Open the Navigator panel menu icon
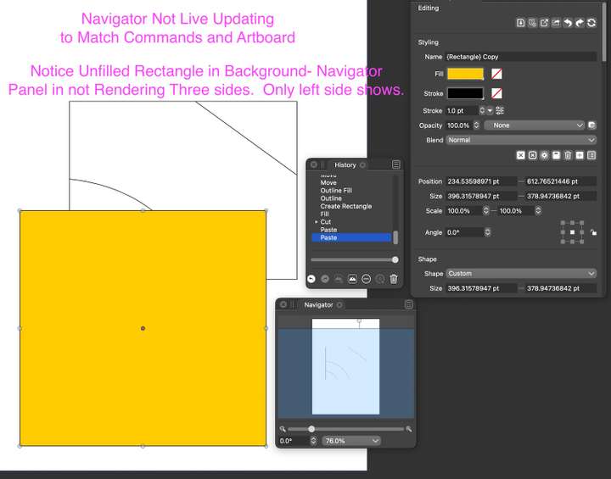 pyautogui.click(x=409, y=304)
